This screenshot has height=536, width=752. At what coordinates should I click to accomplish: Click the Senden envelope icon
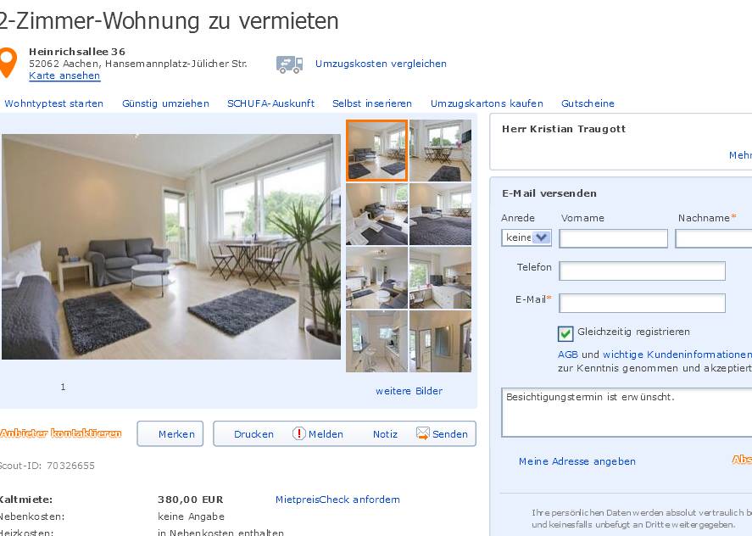coord(422,433)
